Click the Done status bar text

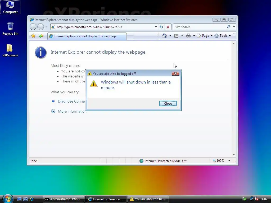(33, 161)
